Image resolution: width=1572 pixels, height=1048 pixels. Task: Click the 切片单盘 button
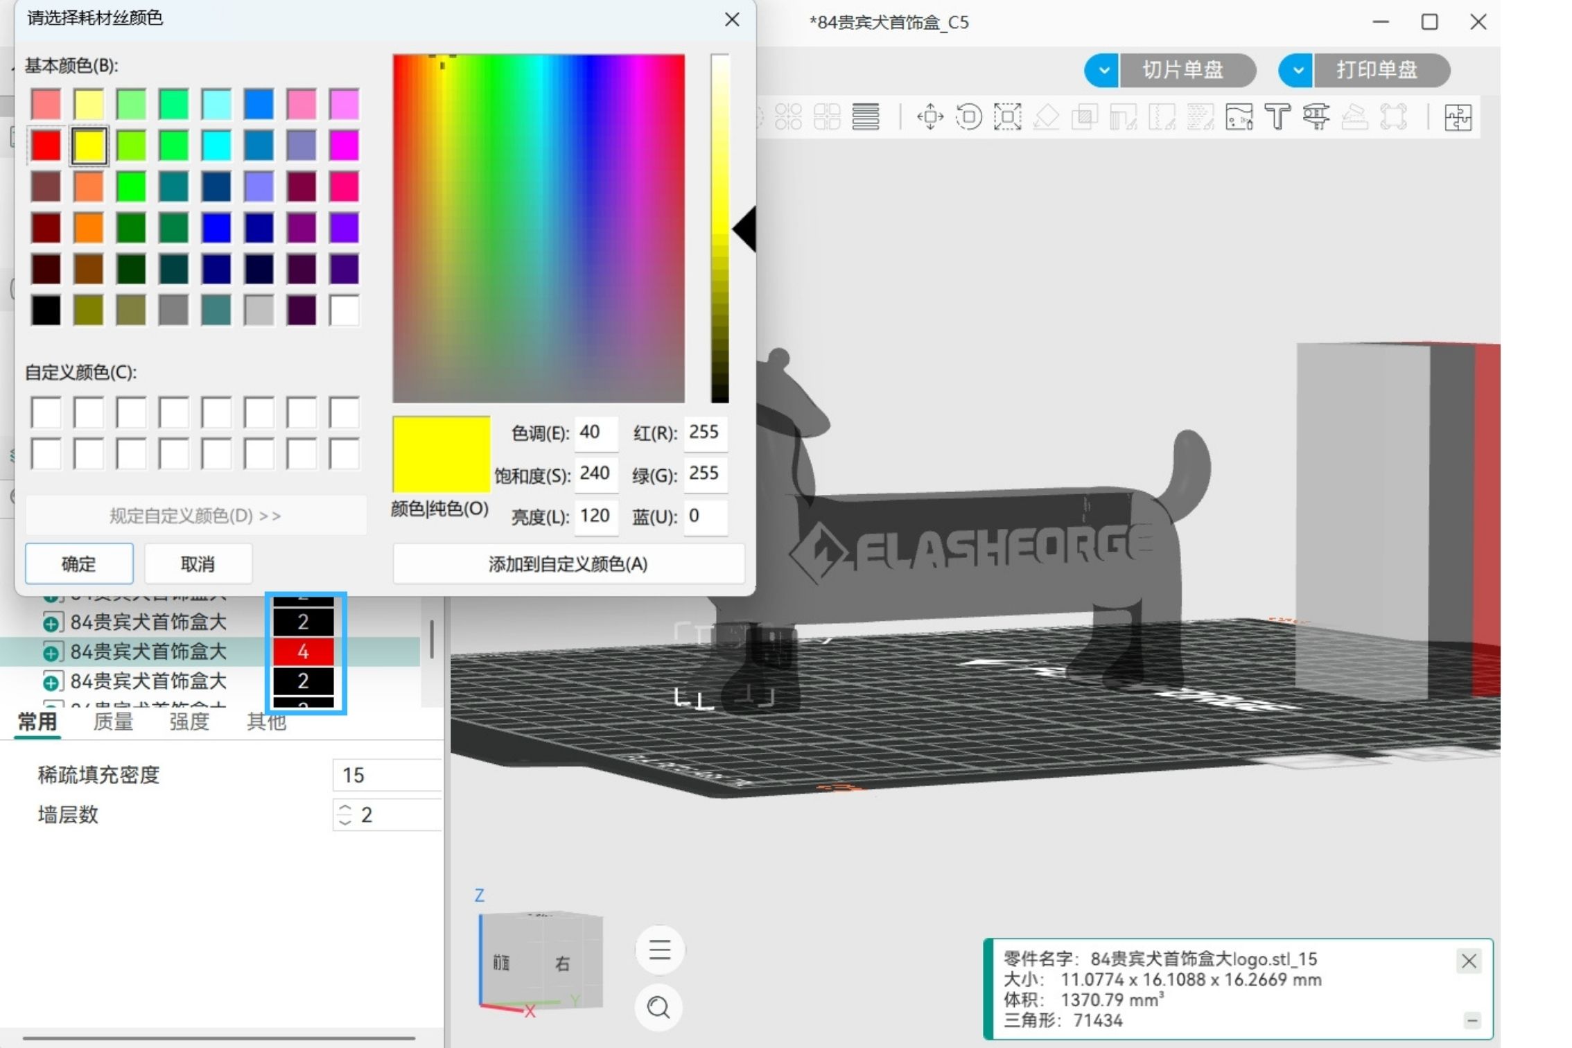tap(1187, 70)
